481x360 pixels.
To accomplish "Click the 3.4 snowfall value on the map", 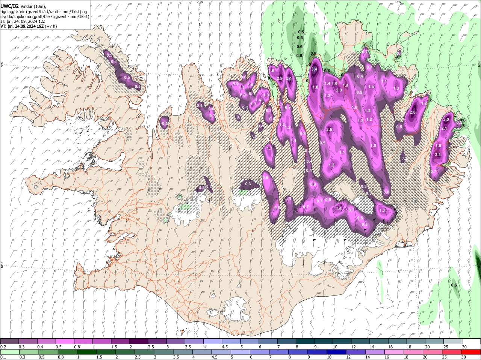I will click(x=315, y=69).
